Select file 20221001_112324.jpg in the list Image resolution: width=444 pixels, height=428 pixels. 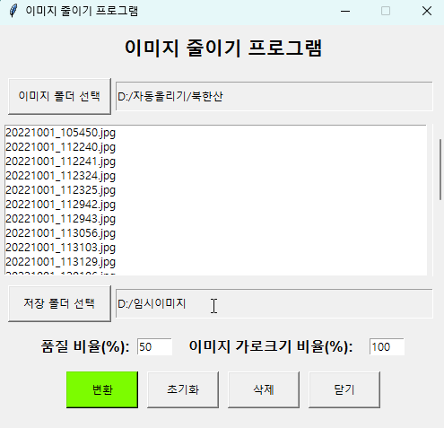click(x=215, y=176)
